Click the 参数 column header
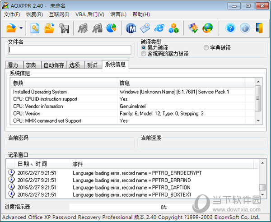Image resolution: width=271 pixels, height=222 pixels. (x=63, y=83)
